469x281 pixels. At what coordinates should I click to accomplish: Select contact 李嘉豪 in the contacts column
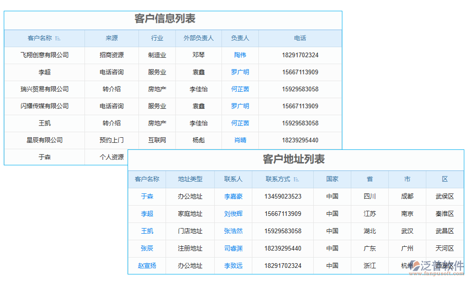tap(233, 197)
